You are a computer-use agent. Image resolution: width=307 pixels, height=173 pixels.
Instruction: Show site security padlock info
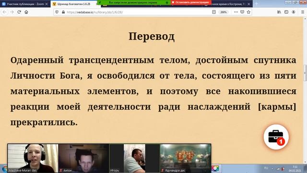point(63,12)
